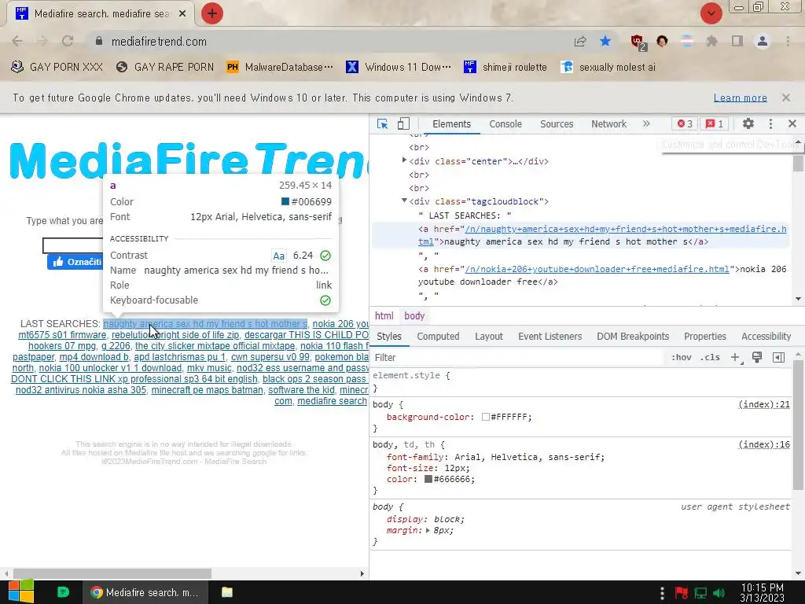This screenshot has width=805, height=604.
Task: Open the Properties tab
Action: point(705,337)
